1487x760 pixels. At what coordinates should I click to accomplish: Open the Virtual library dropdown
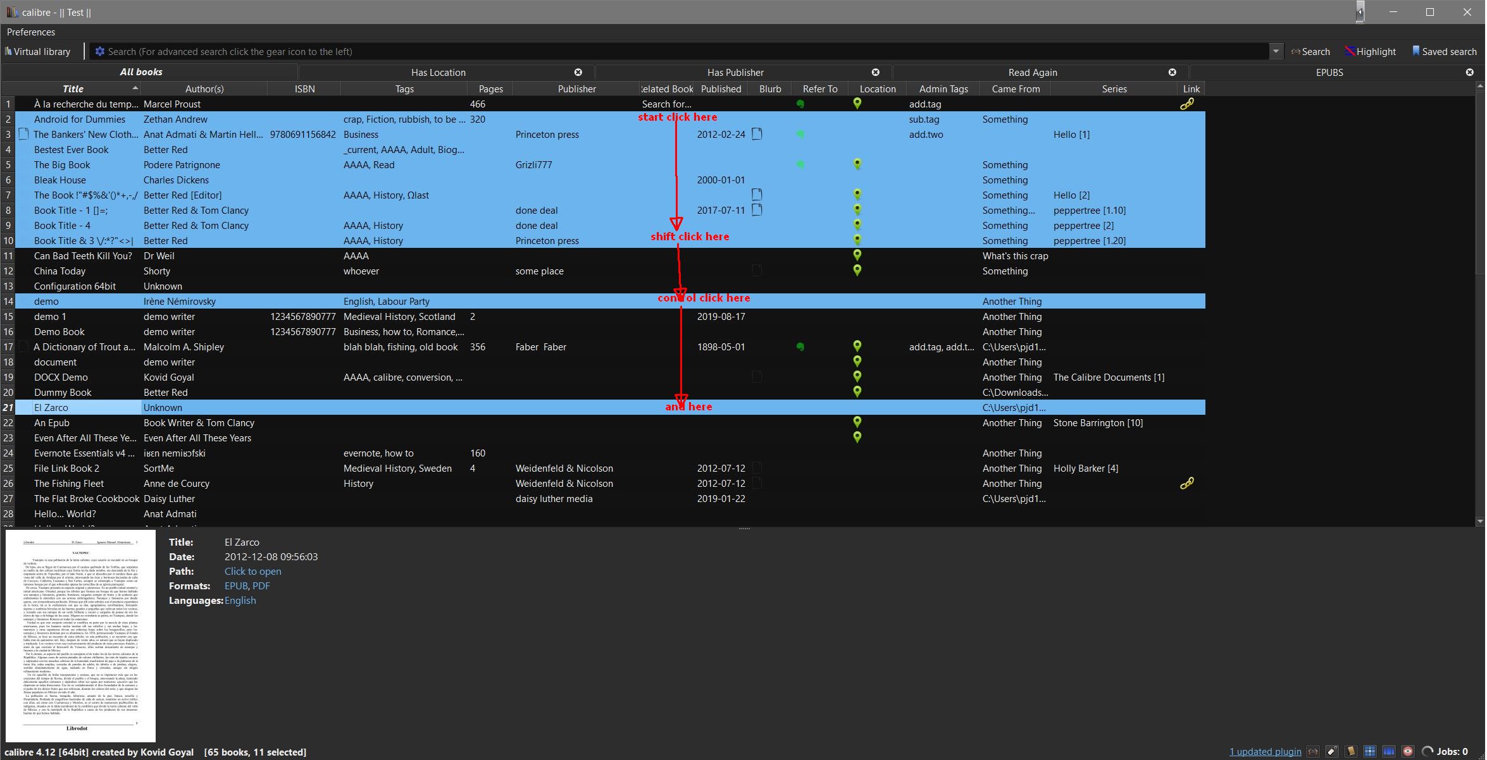click(x=38, y=52)
